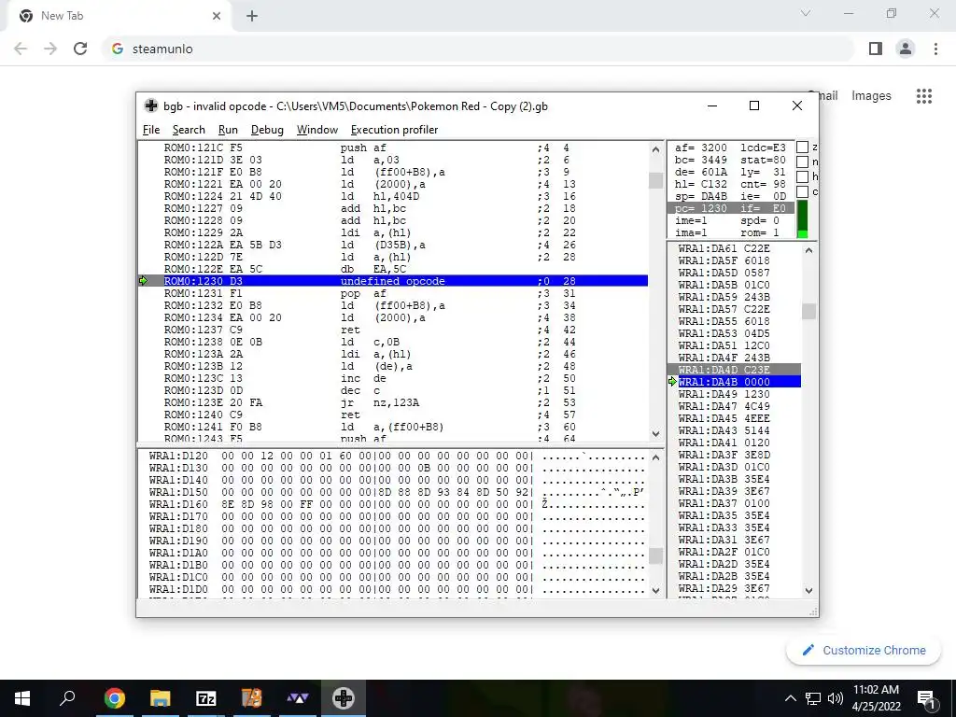The image size is (956, 717).
Task: Open Windows taskbar search
Action: pyautogui.click(x=67, y=698)
